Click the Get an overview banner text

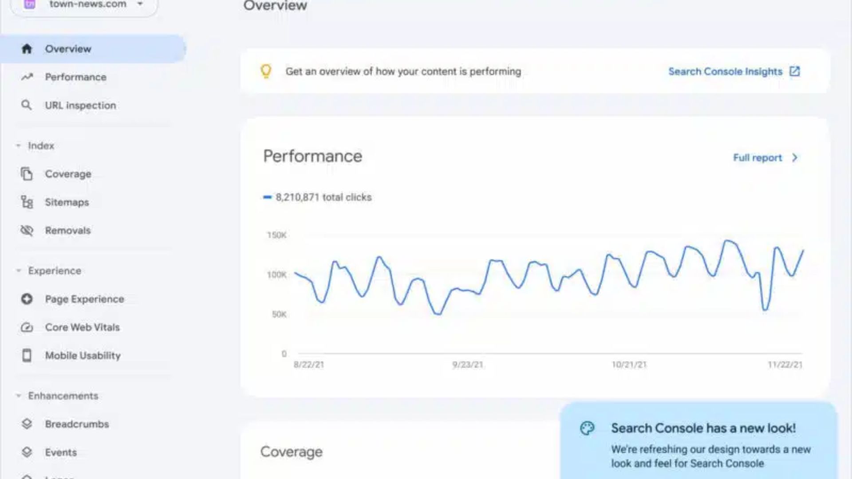click(x=403, y=71)
